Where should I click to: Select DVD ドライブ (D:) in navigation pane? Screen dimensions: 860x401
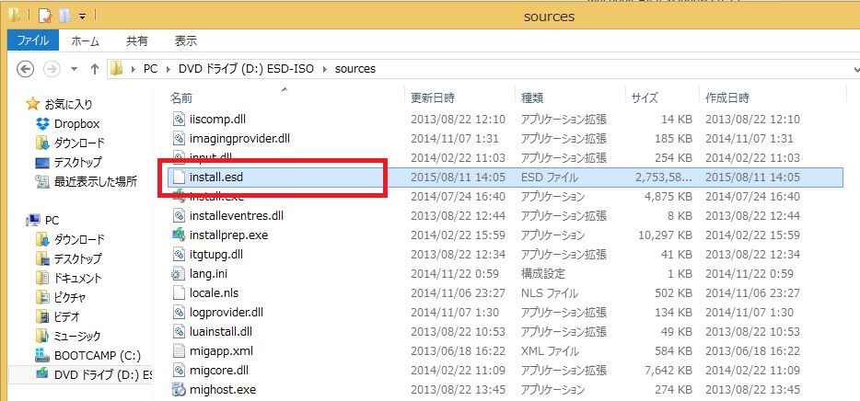(102, 374)
